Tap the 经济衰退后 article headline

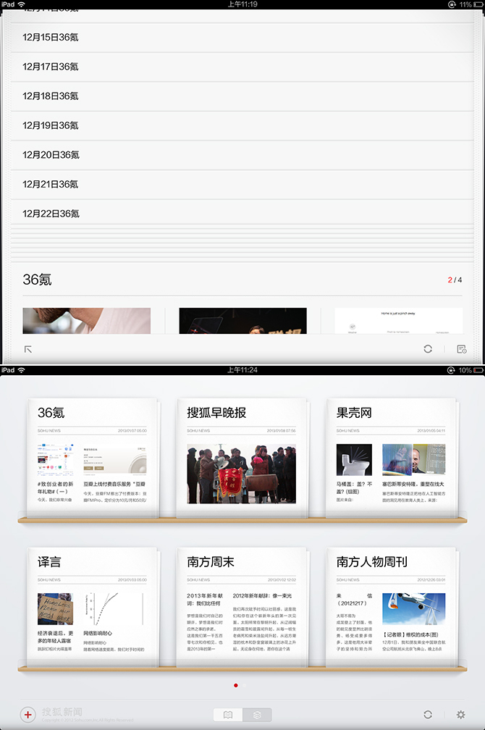coord(56,637)
